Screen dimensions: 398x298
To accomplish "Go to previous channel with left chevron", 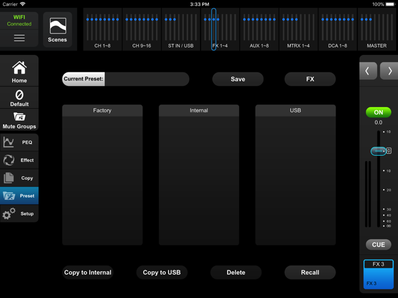I will (x=368, y=71).
